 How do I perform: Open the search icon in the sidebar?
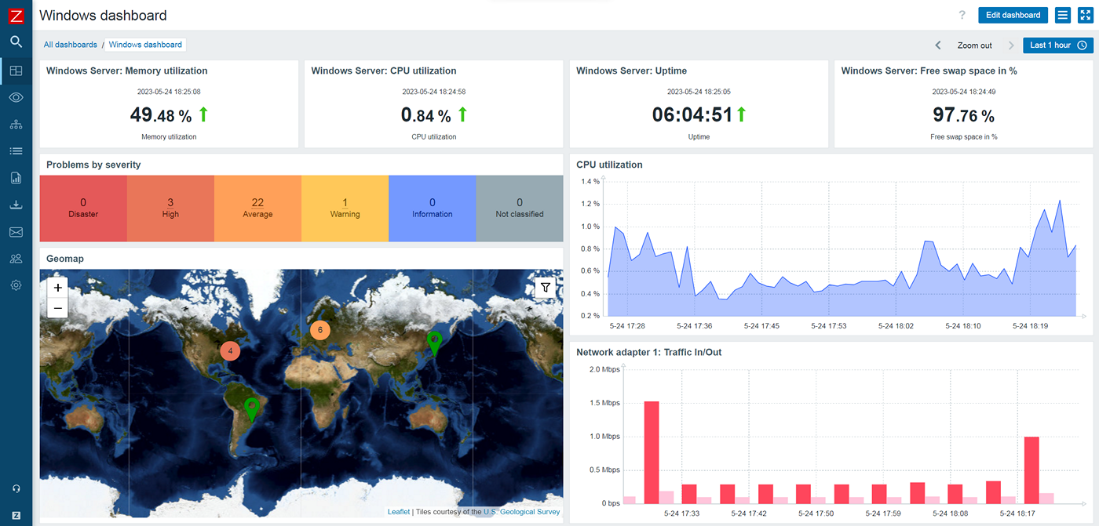[x=16, y=42]
